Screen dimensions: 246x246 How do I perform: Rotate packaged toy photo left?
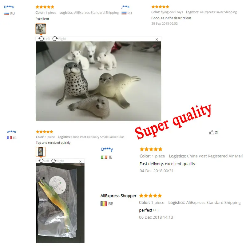point(44,161)
